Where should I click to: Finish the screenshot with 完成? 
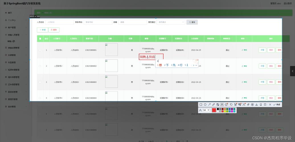pyautogui.click(x=277, y=105)
